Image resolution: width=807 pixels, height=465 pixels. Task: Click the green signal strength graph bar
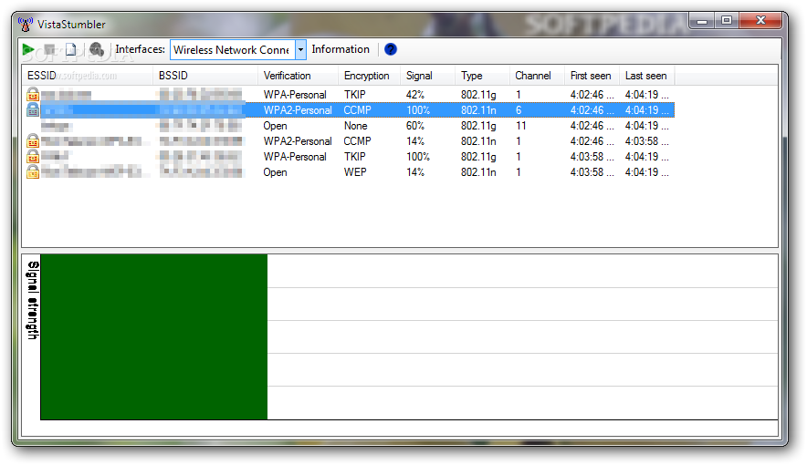point(154,337)
